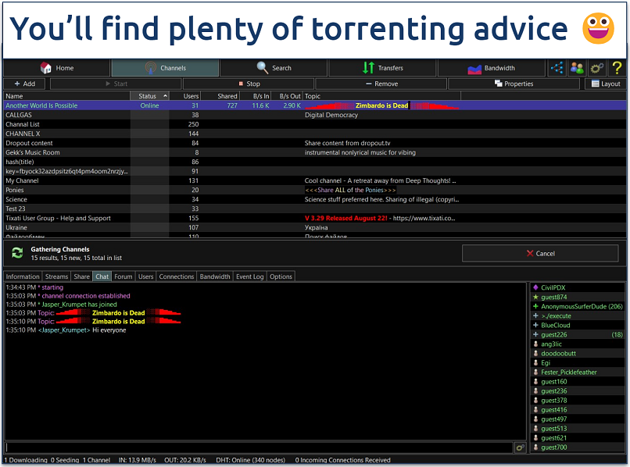The height and width of the screenshot is (467, 630).
Task: Click the yellow question mark help icon
Action: 617,68
